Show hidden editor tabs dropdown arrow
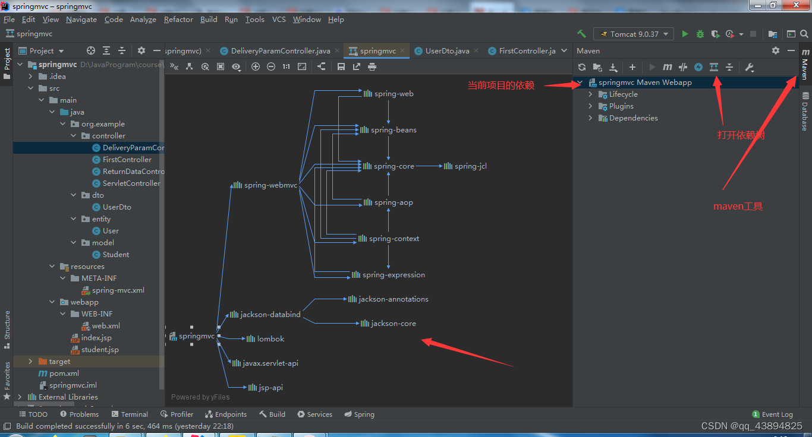 pyautogui.click(x=564, y=50)
